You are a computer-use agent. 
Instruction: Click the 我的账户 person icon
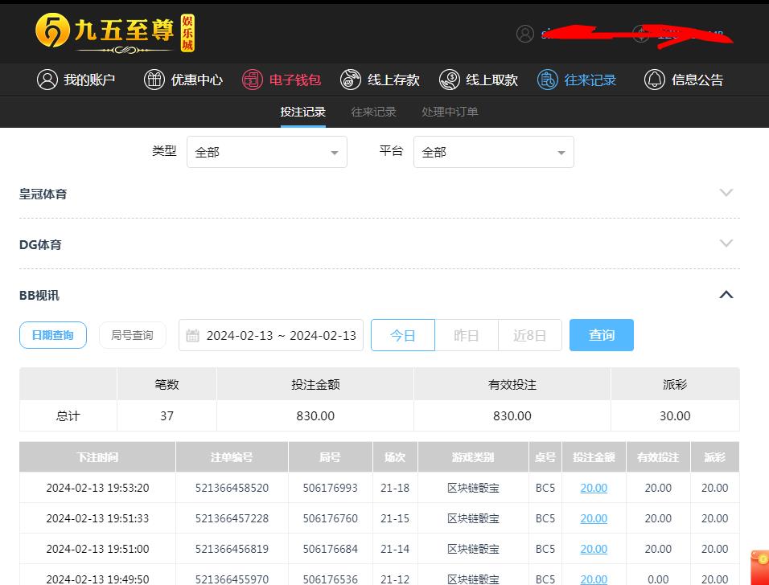coord(47,80)
